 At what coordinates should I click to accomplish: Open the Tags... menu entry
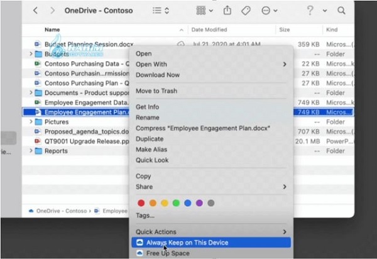click(x=211, y=216)
